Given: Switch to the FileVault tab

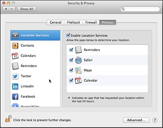Looking at the screenshot, I should pos(74,22).
